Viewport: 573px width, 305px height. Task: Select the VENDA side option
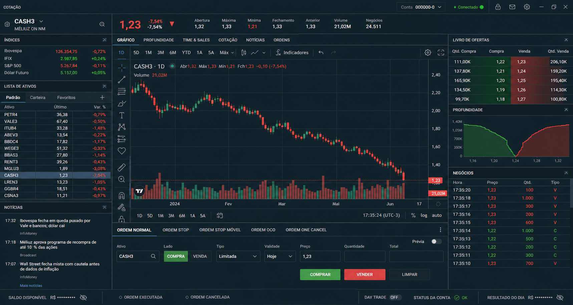(200, 256)
